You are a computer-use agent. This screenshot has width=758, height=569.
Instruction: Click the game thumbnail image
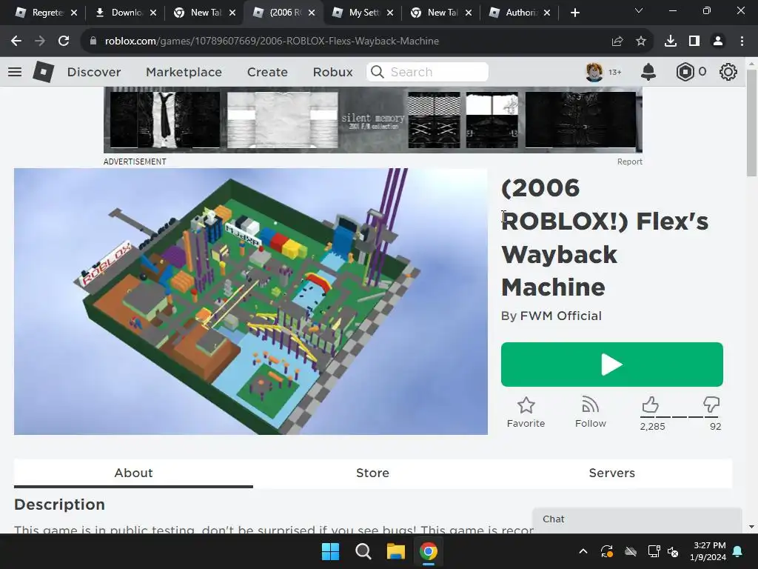point(250,302)
